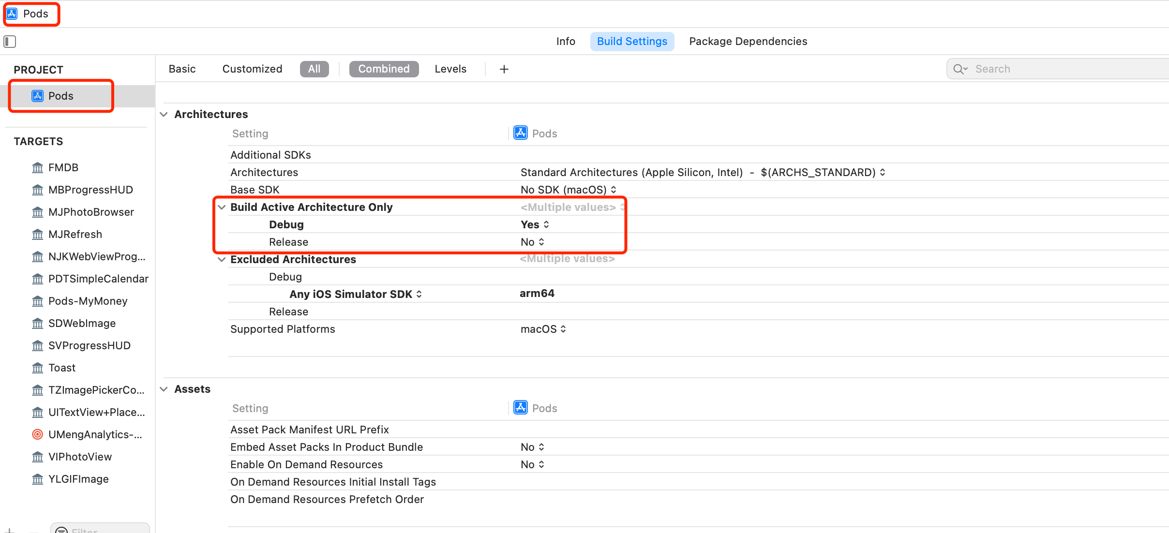
Task: Switch to the Levels settings view
Action: point(450,69)
